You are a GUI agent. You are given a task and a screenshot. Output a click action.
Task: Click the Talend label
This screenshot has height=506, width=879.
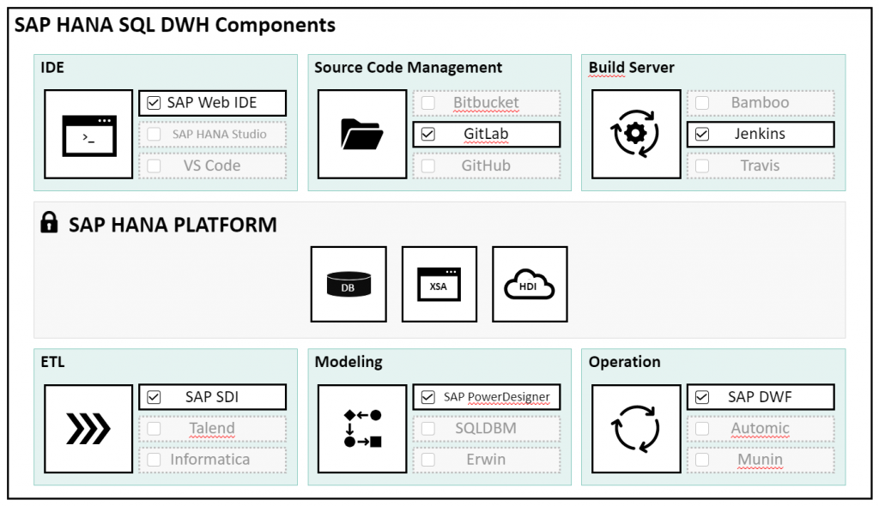[x=212, y=428]
